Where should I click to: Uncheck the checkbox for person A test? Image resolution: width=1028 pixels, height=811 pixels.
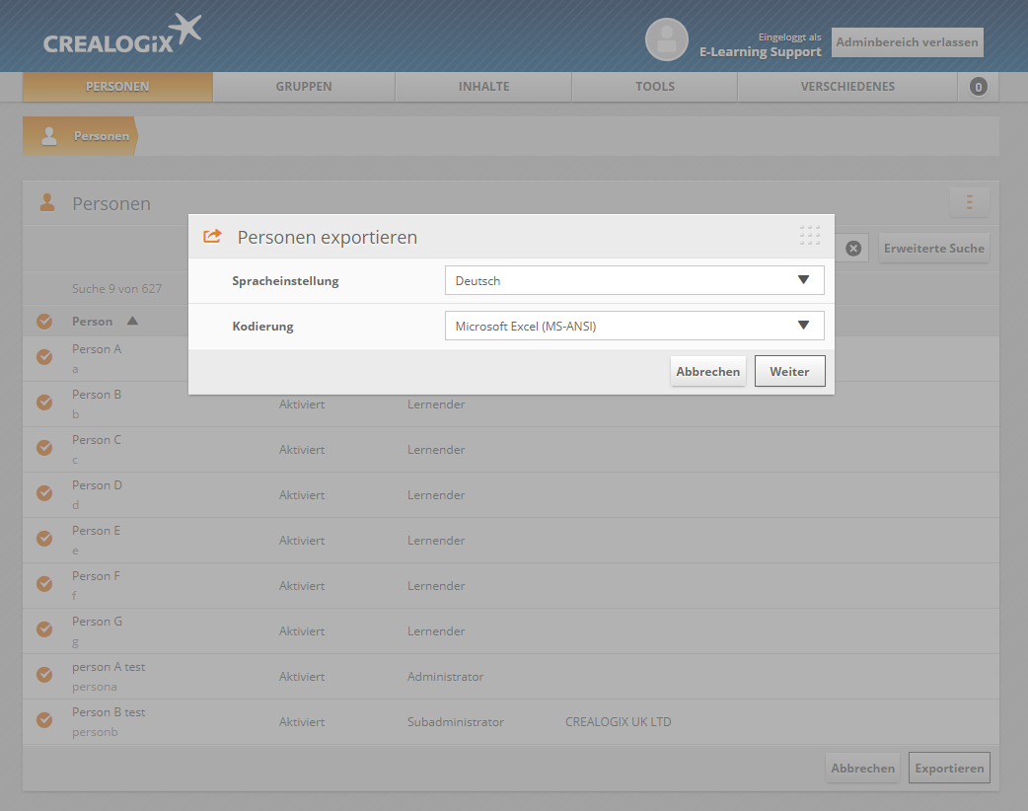[44, 675]
